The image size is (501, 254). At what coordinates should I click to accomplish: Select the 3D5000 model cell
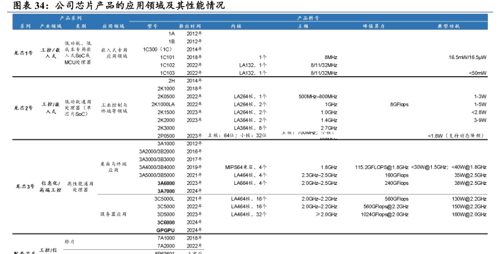click(x=165, y=214)
